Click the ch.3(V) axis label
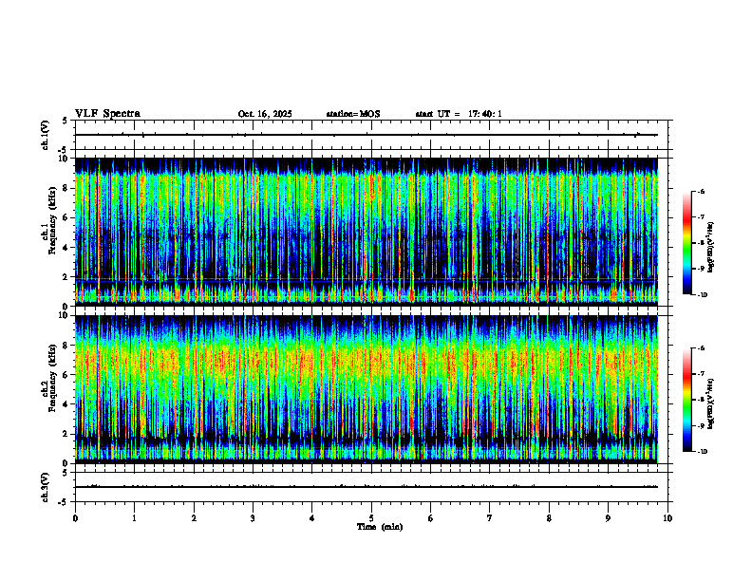This screenshot has height=581, width=752. coord(45,487)
